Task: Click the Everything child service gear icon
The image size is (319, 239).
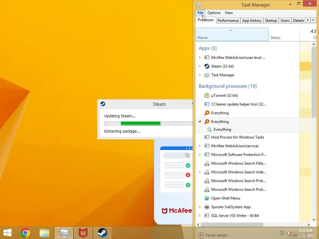Action: (x=209, y=129)
